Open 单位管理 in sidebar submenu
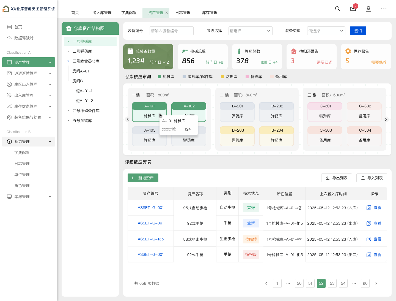The width and height of the screenshot is (396, 301). coord(22,175)
